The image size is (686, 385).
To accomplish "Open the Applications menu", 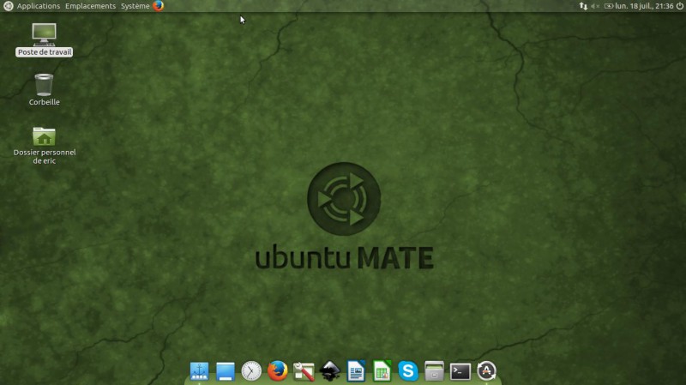I will pos(38,6).
